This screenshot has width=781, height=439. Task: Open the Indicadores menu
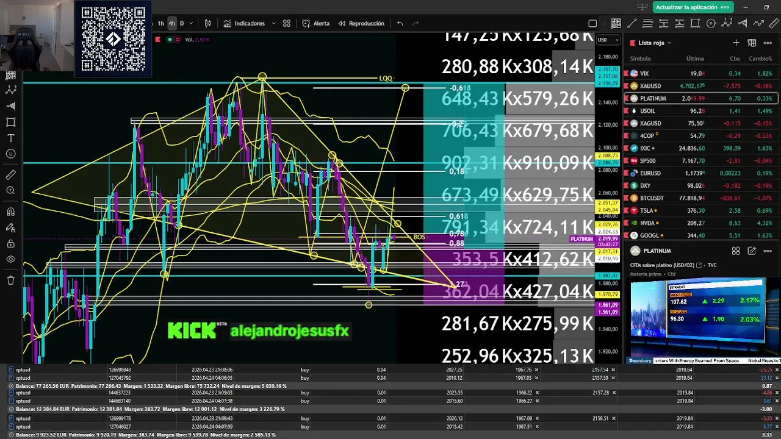244,23
